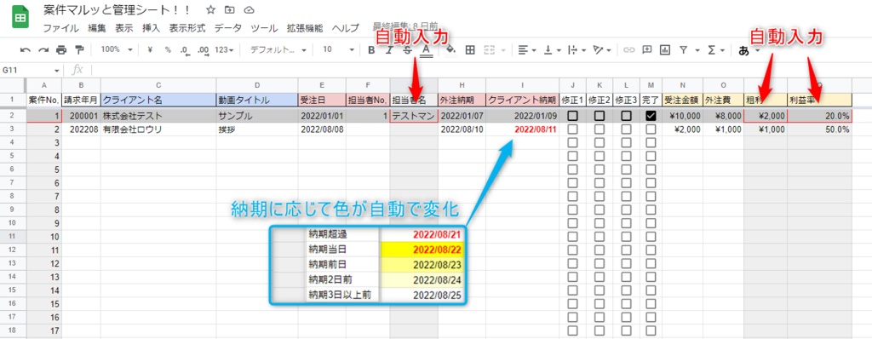872x339 pixels.
Task: Apply percent format
Action: pos(168,49)
